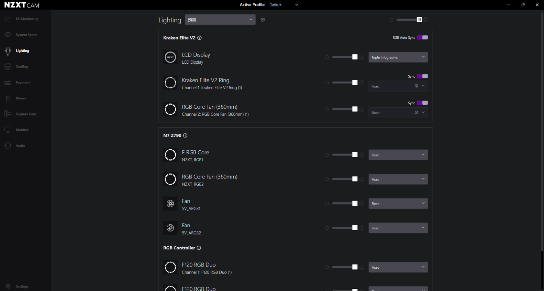Open the F RGB Core lighting effect dropdown
544x291 pixels.
(398, 155)
